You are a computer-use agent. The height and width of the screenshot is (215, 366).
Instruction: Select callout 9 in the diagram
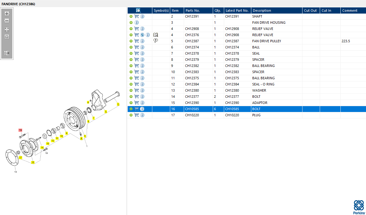click(67, 133)
